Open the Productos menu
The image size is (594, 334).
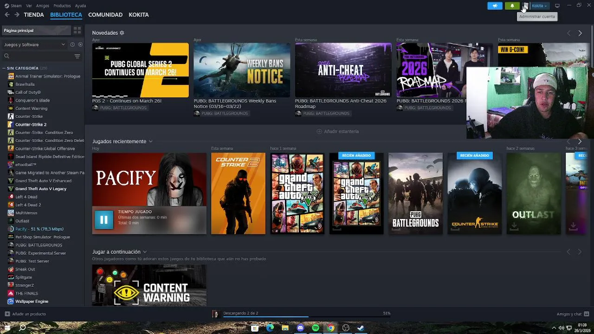[x=62, y=6]
